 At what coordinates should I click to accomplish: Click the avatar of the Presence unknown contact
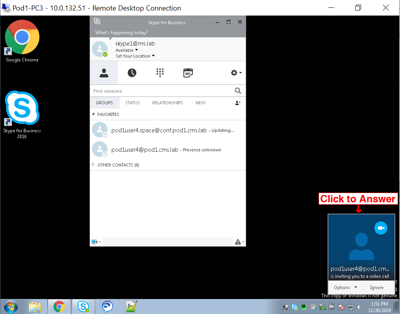100,149
